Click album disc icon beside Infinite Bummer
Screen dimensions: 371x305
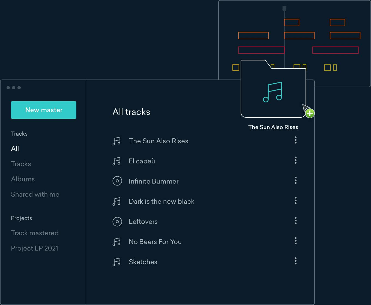(117, 181)
